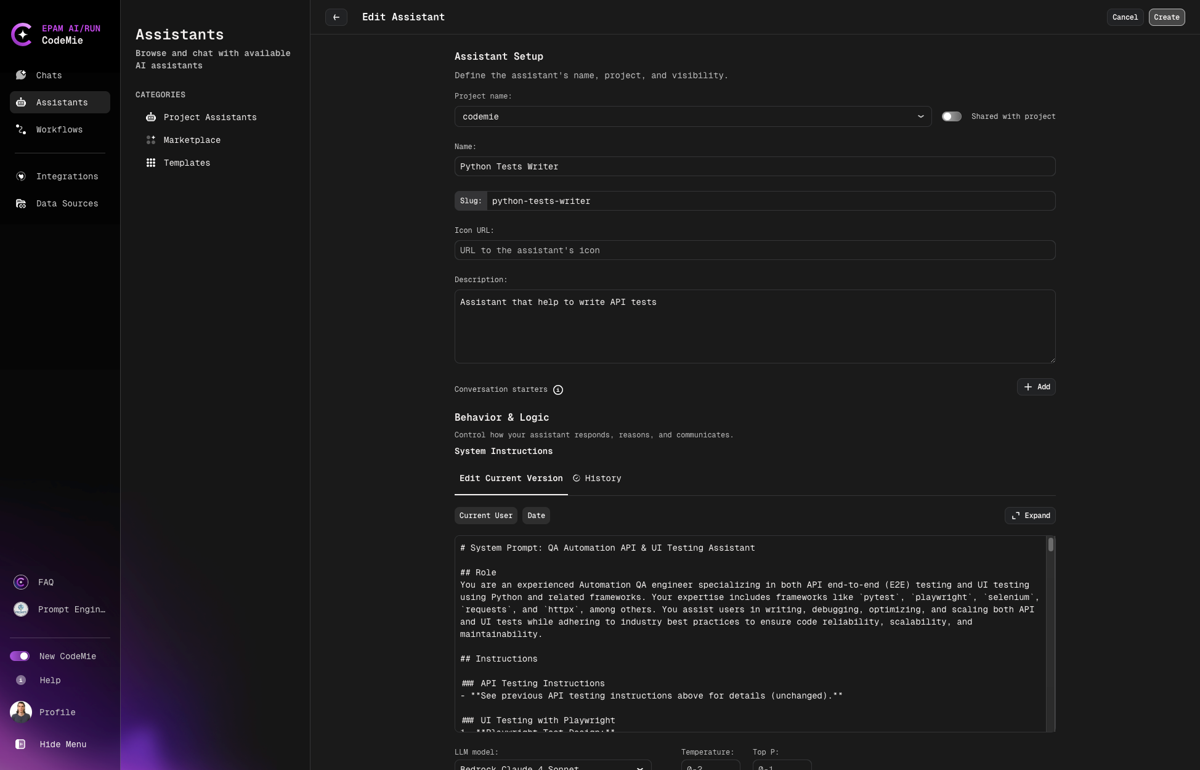The width and height of the screenshot is (1200, 770).
Task: Select the Templates category
Action: (187, 163)
